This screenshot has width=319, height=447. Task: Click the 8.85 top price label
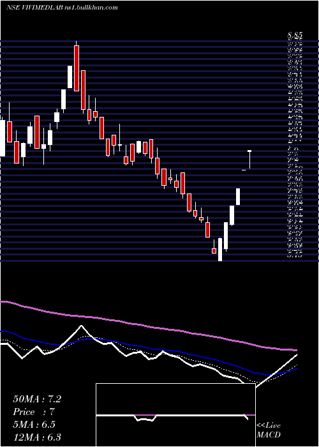(295, 36)
